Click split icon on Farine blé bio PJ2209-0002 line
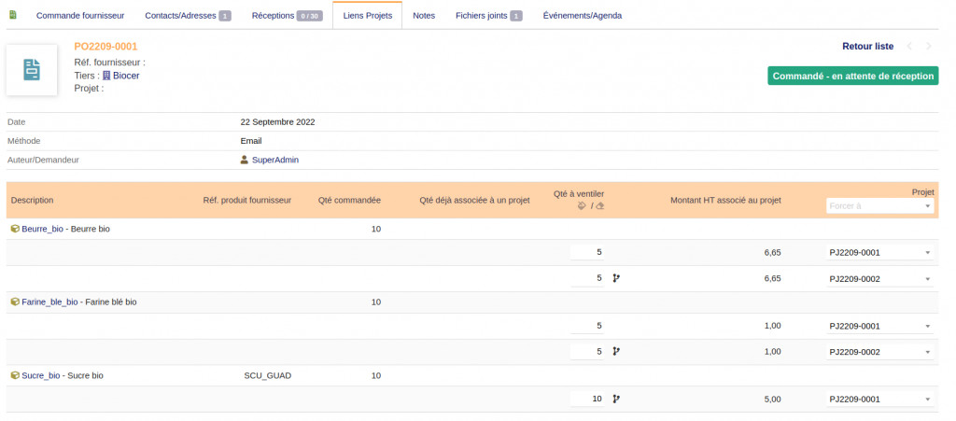 coord(615,352)
